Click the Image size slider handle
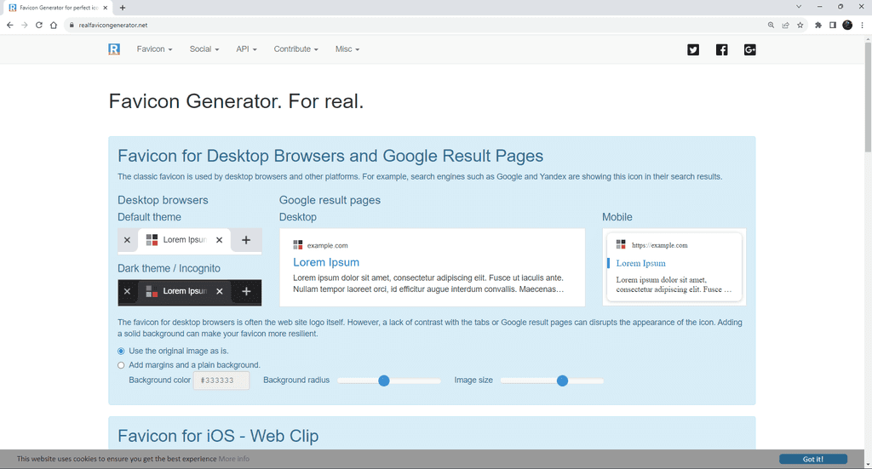Screen dimensions: 872x469 (x=562, y=380)
